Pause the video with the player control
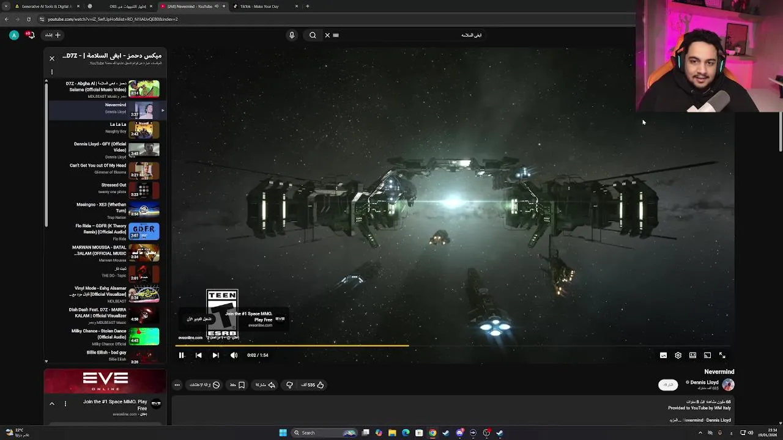 point(181,355)
